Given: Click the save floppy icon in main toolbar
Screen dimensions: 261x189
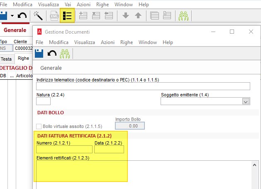Looking at the screenshot, I should click(3, 16).
